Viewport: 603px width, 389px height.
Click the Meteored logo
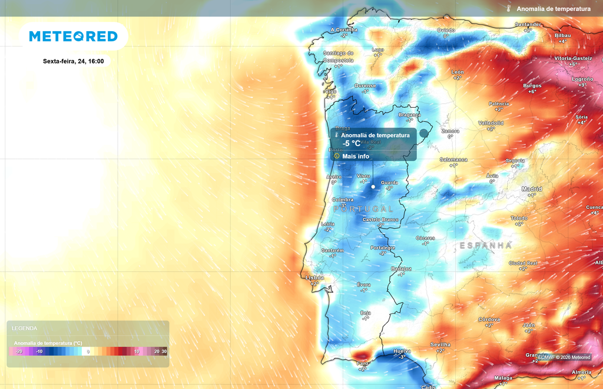(74, 36)
